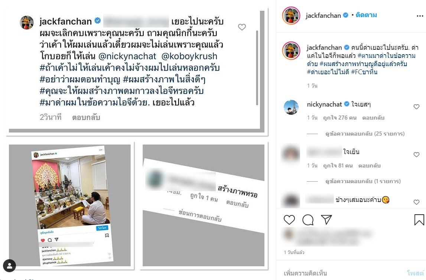This screenshot has height=280, width=426.
Task: Like nickynachat's comment heart
Action: (x=416, y=107)
